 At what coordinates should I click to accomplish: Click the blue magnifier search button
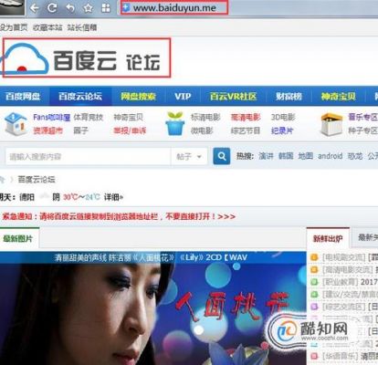point(222,156)
